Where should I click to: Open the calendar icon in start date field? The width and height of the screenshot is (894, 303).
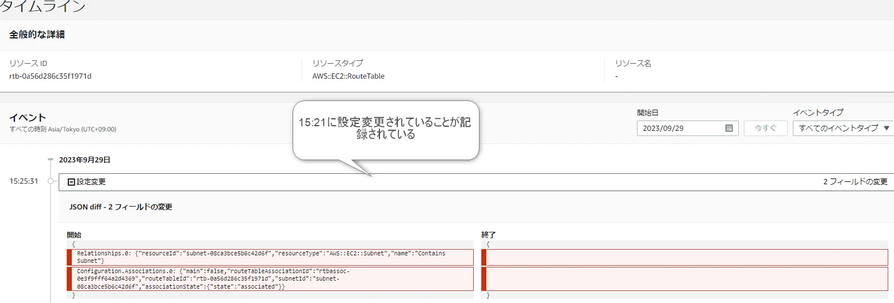729,129
